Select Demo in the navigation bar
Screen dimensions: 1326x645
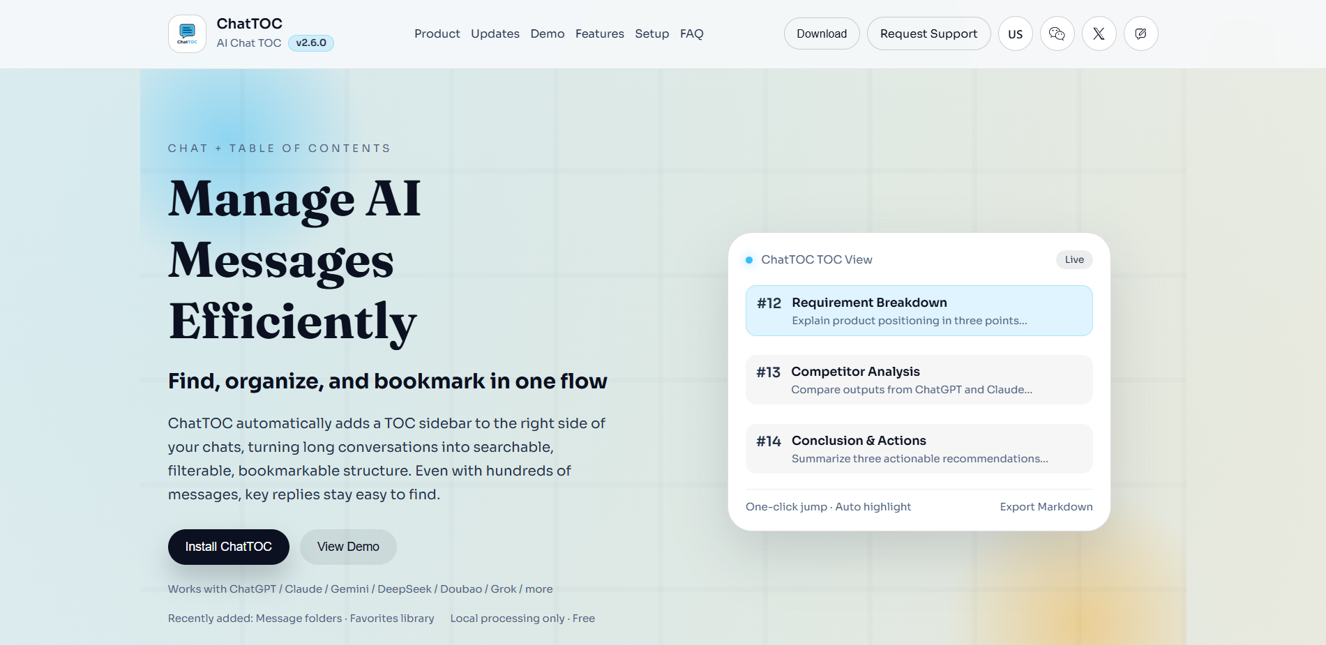click(x=548, y=33)
